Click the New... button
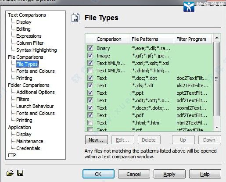226x182 pixels. 97,140
